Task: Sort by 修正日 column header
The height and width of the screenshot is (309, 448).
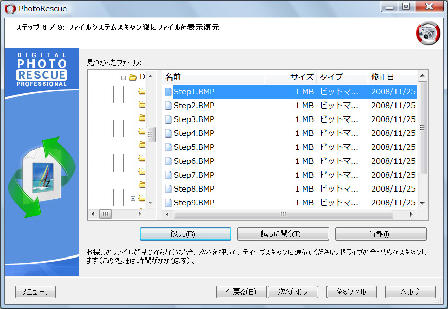Action: click(x=392, y=77)
